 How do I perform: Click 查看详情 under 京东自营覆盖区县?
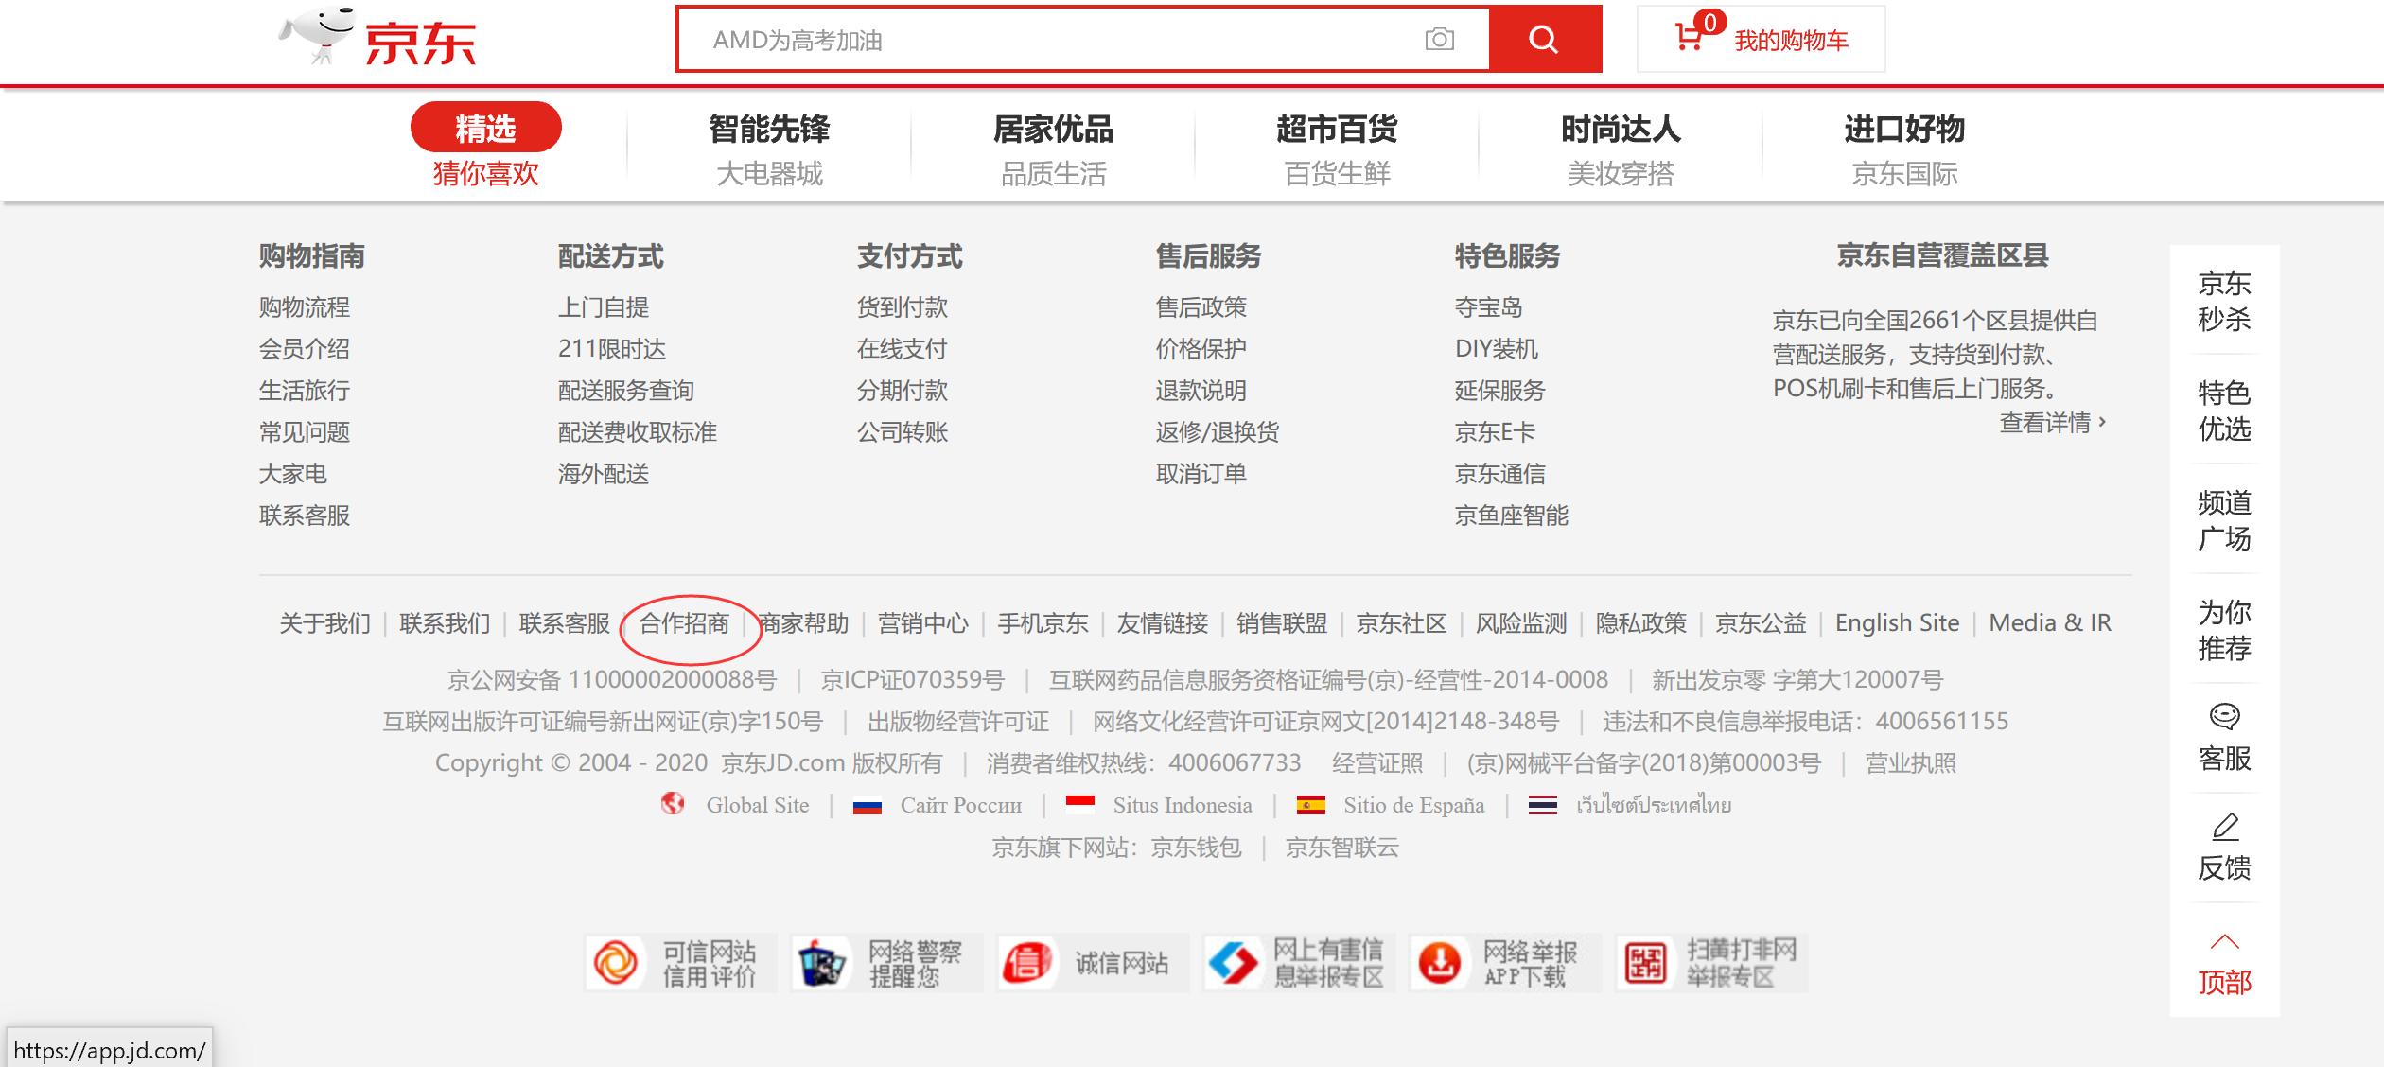[2049, 424]
